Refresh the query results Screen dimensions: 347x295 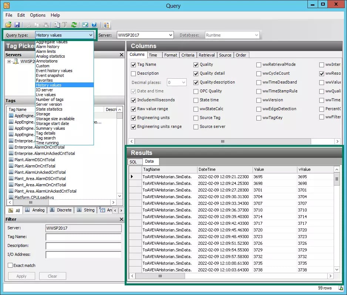pos(74,25)
